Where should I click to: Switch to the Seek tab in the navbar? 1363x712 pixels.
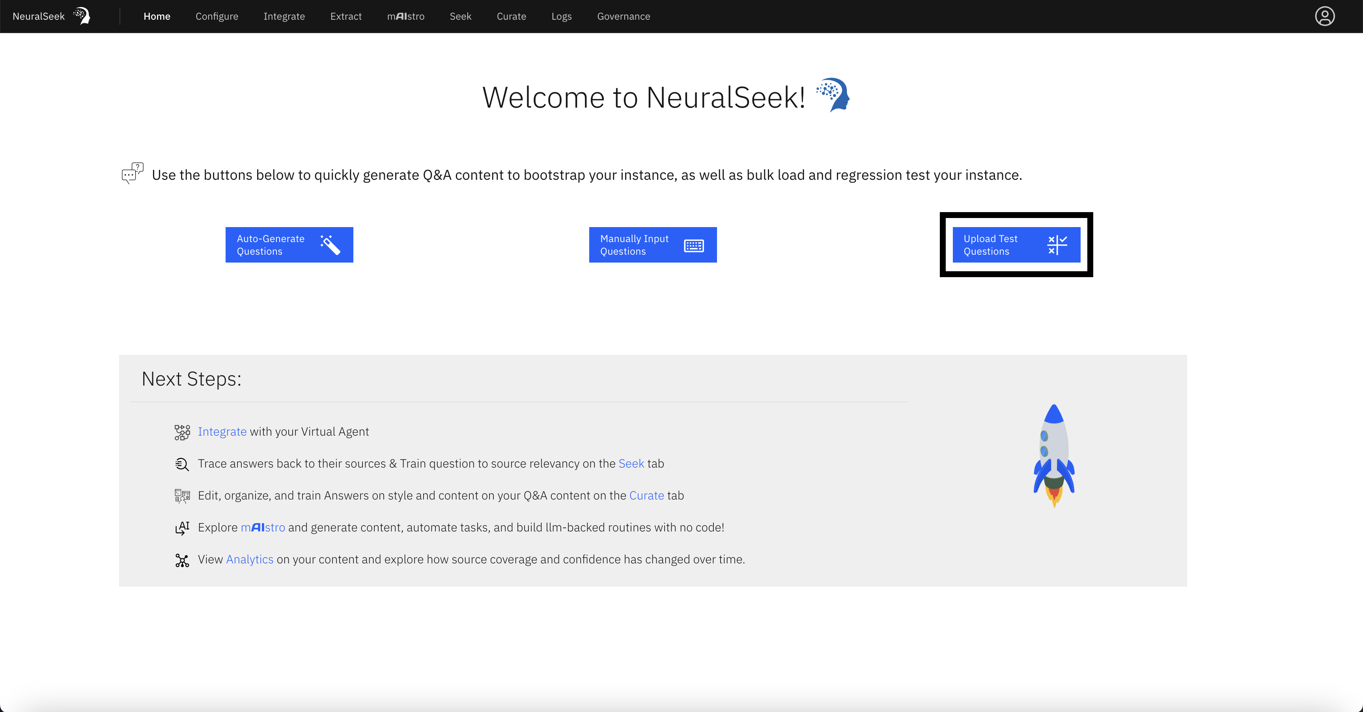click(x=460, y=17)
